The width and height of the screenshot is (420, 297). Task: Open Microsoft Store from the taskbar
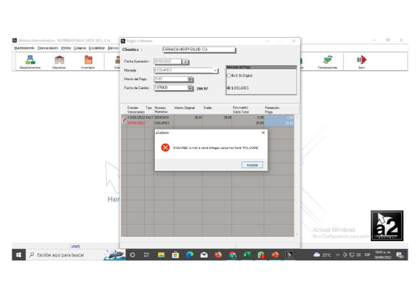[x=176, y=255]
